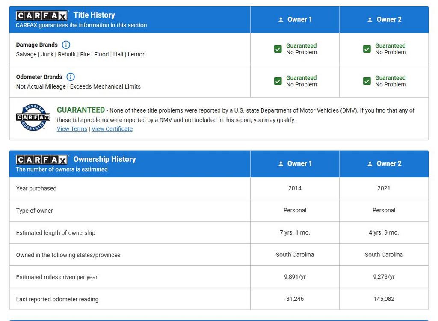Click Owner 1 column header in Title History
Image resolution: width=438 pixels, height=321 pixels.
[x=295, y=20]
